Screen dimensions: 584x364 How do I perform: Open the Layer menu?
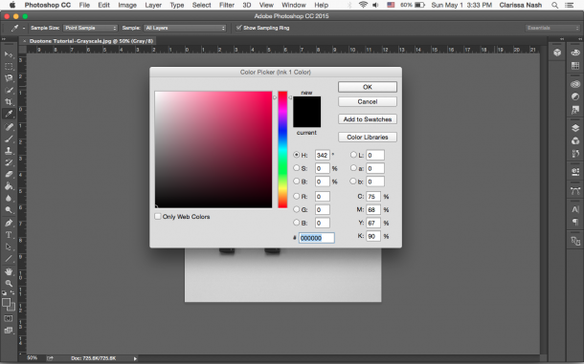point(153,5)
